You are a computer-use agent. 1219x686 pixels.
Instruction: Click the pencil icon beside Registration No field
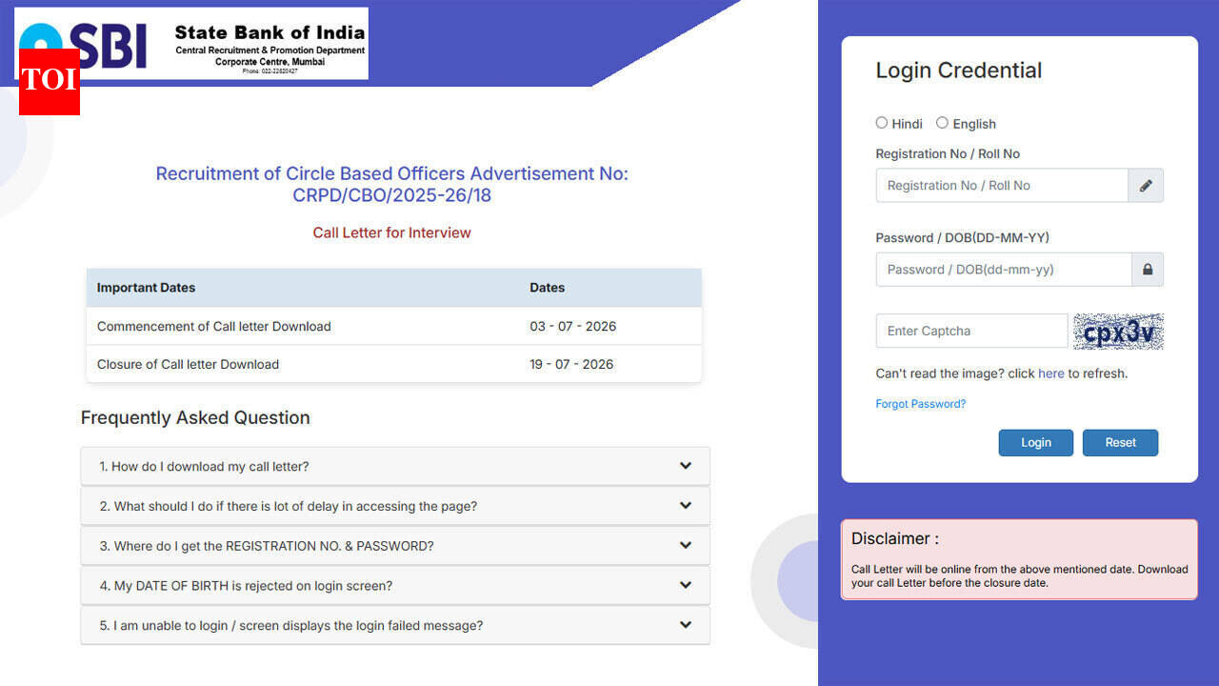point(1146,186)
